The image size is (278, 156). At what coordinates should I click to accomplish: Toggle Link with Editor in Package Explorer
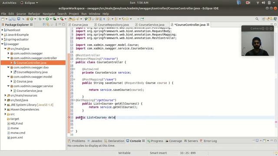48,25
